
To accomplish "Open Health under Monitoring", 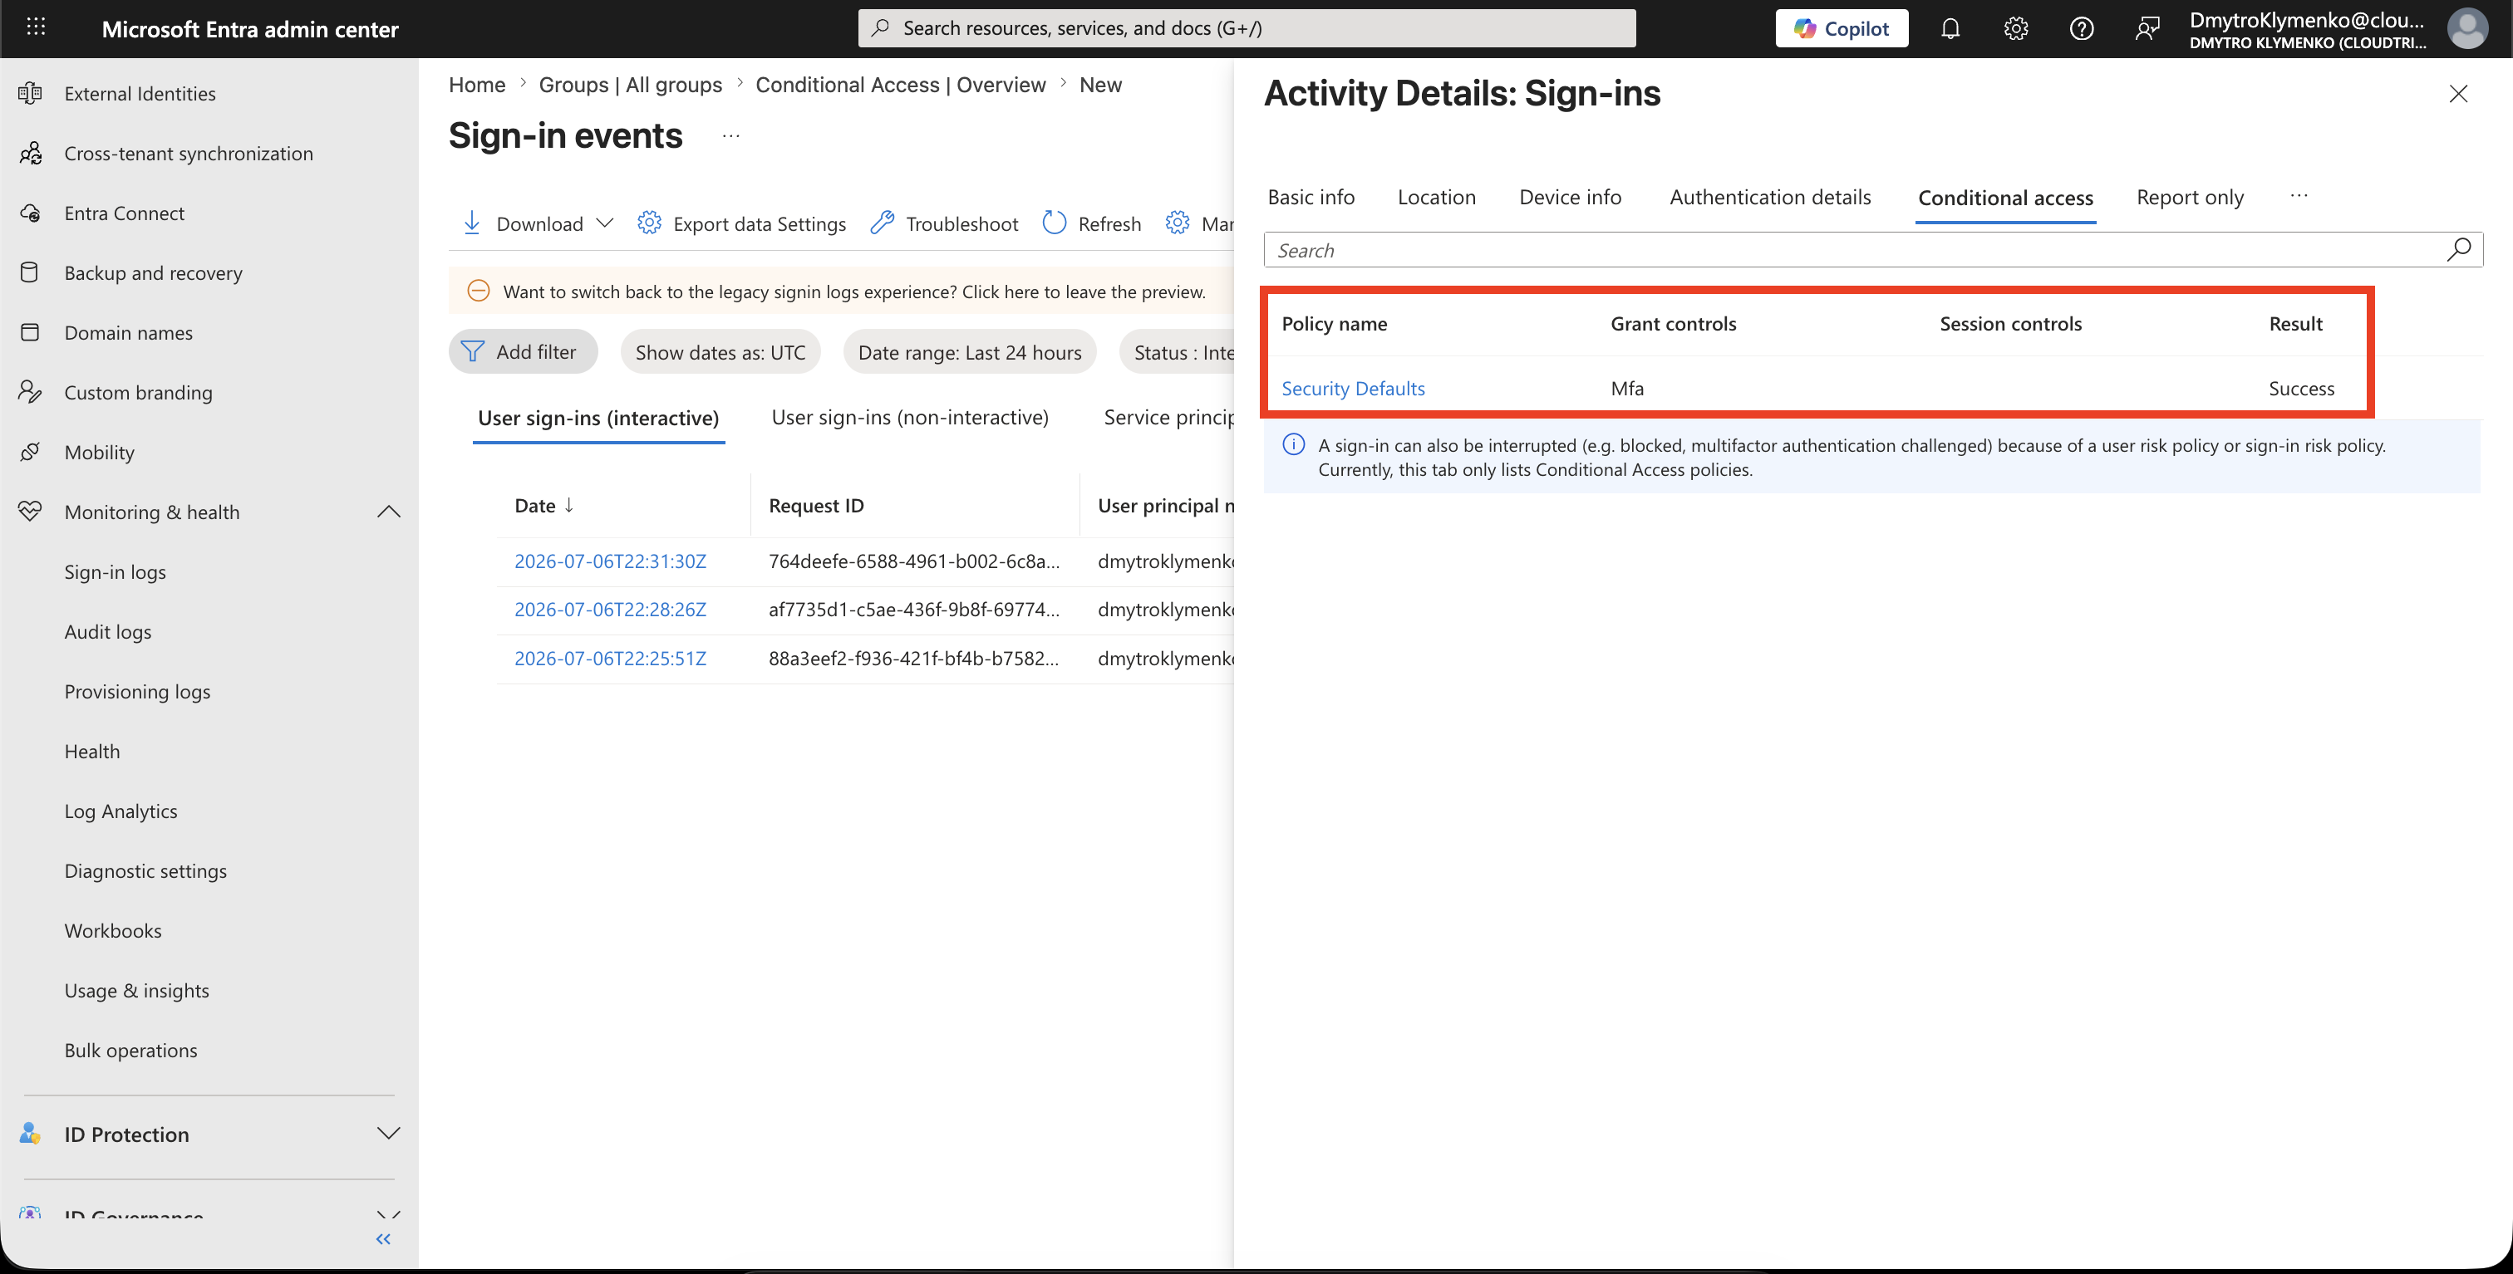I will [91, 752].
